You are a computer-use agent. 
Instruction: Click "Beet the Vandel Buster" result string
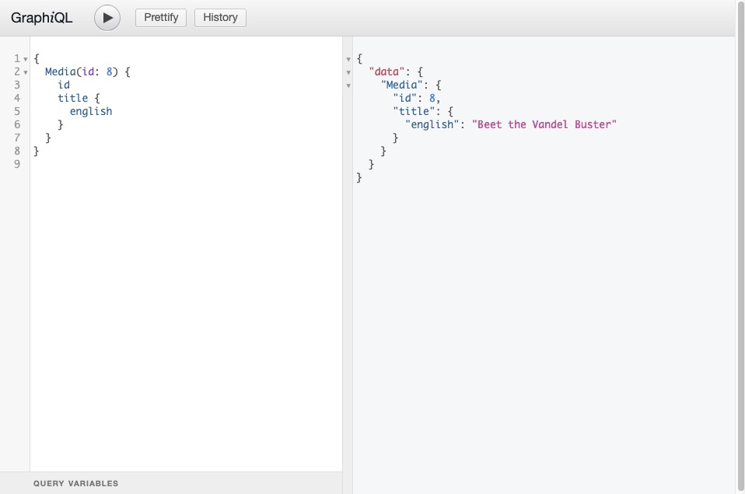pyautogui.click(x=544, y=124)
